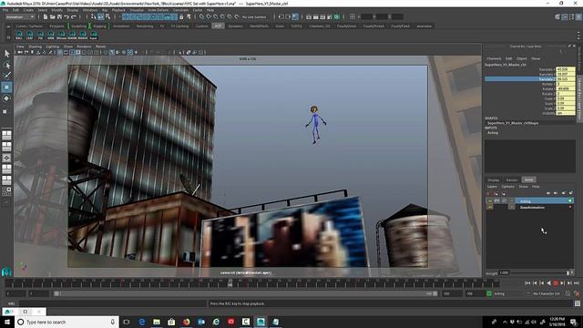Switch to Rigging shelf tab
The width and height of the screenshot is (583, 328).
[99, 26]
